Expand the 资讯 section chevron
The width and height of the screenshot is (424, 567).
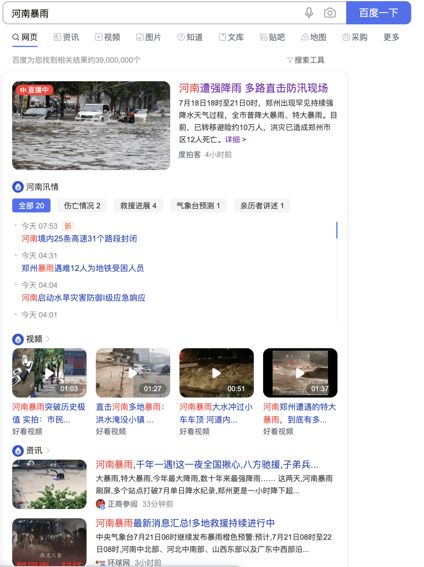(48, 450)
